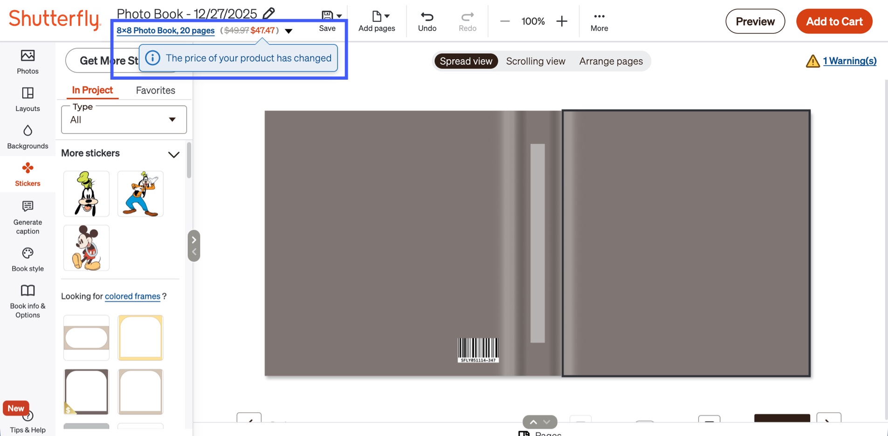Image resolution: width=888 pixels, height=436 pixels.
Task: Pick the tan arched frame
Action: [x=140, y=392]
